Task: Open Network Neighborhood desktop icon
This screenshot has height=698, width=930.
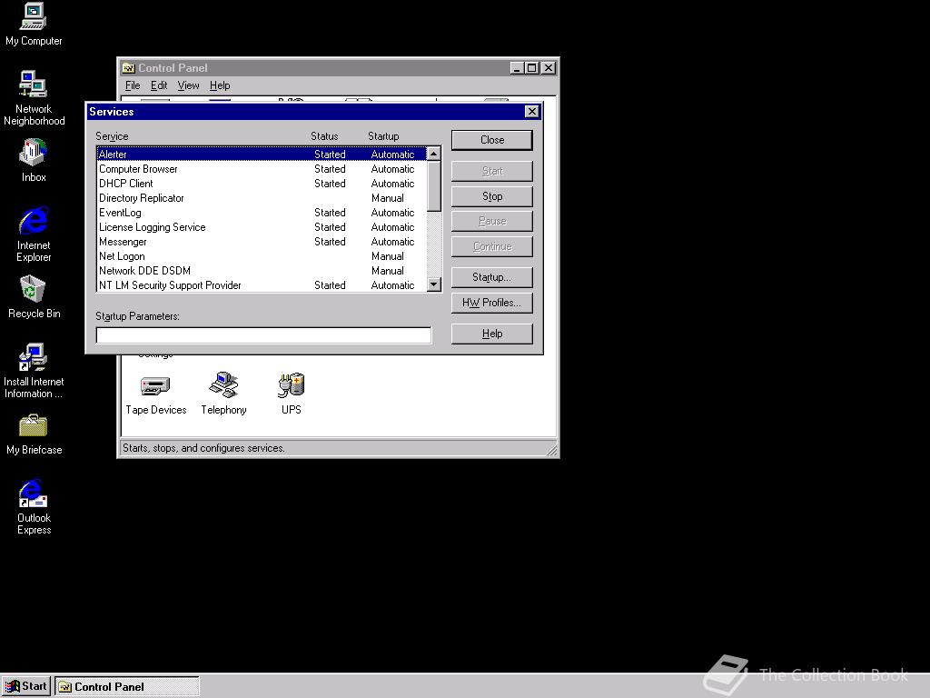Action: click(34, 98)
